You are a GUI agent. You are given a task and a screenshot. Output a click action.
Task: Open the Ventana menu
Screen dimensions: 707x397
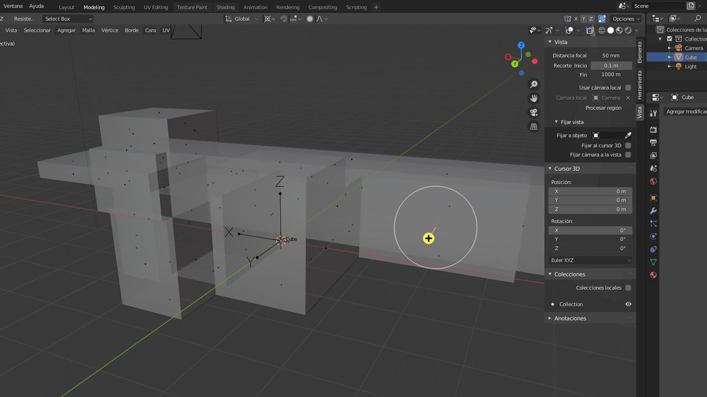[13, 6]
